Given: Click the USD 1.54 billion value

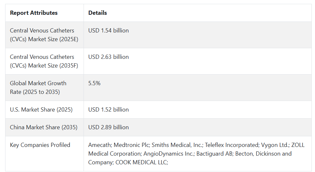Looking at the screenshot, I should tap(109, 31).
